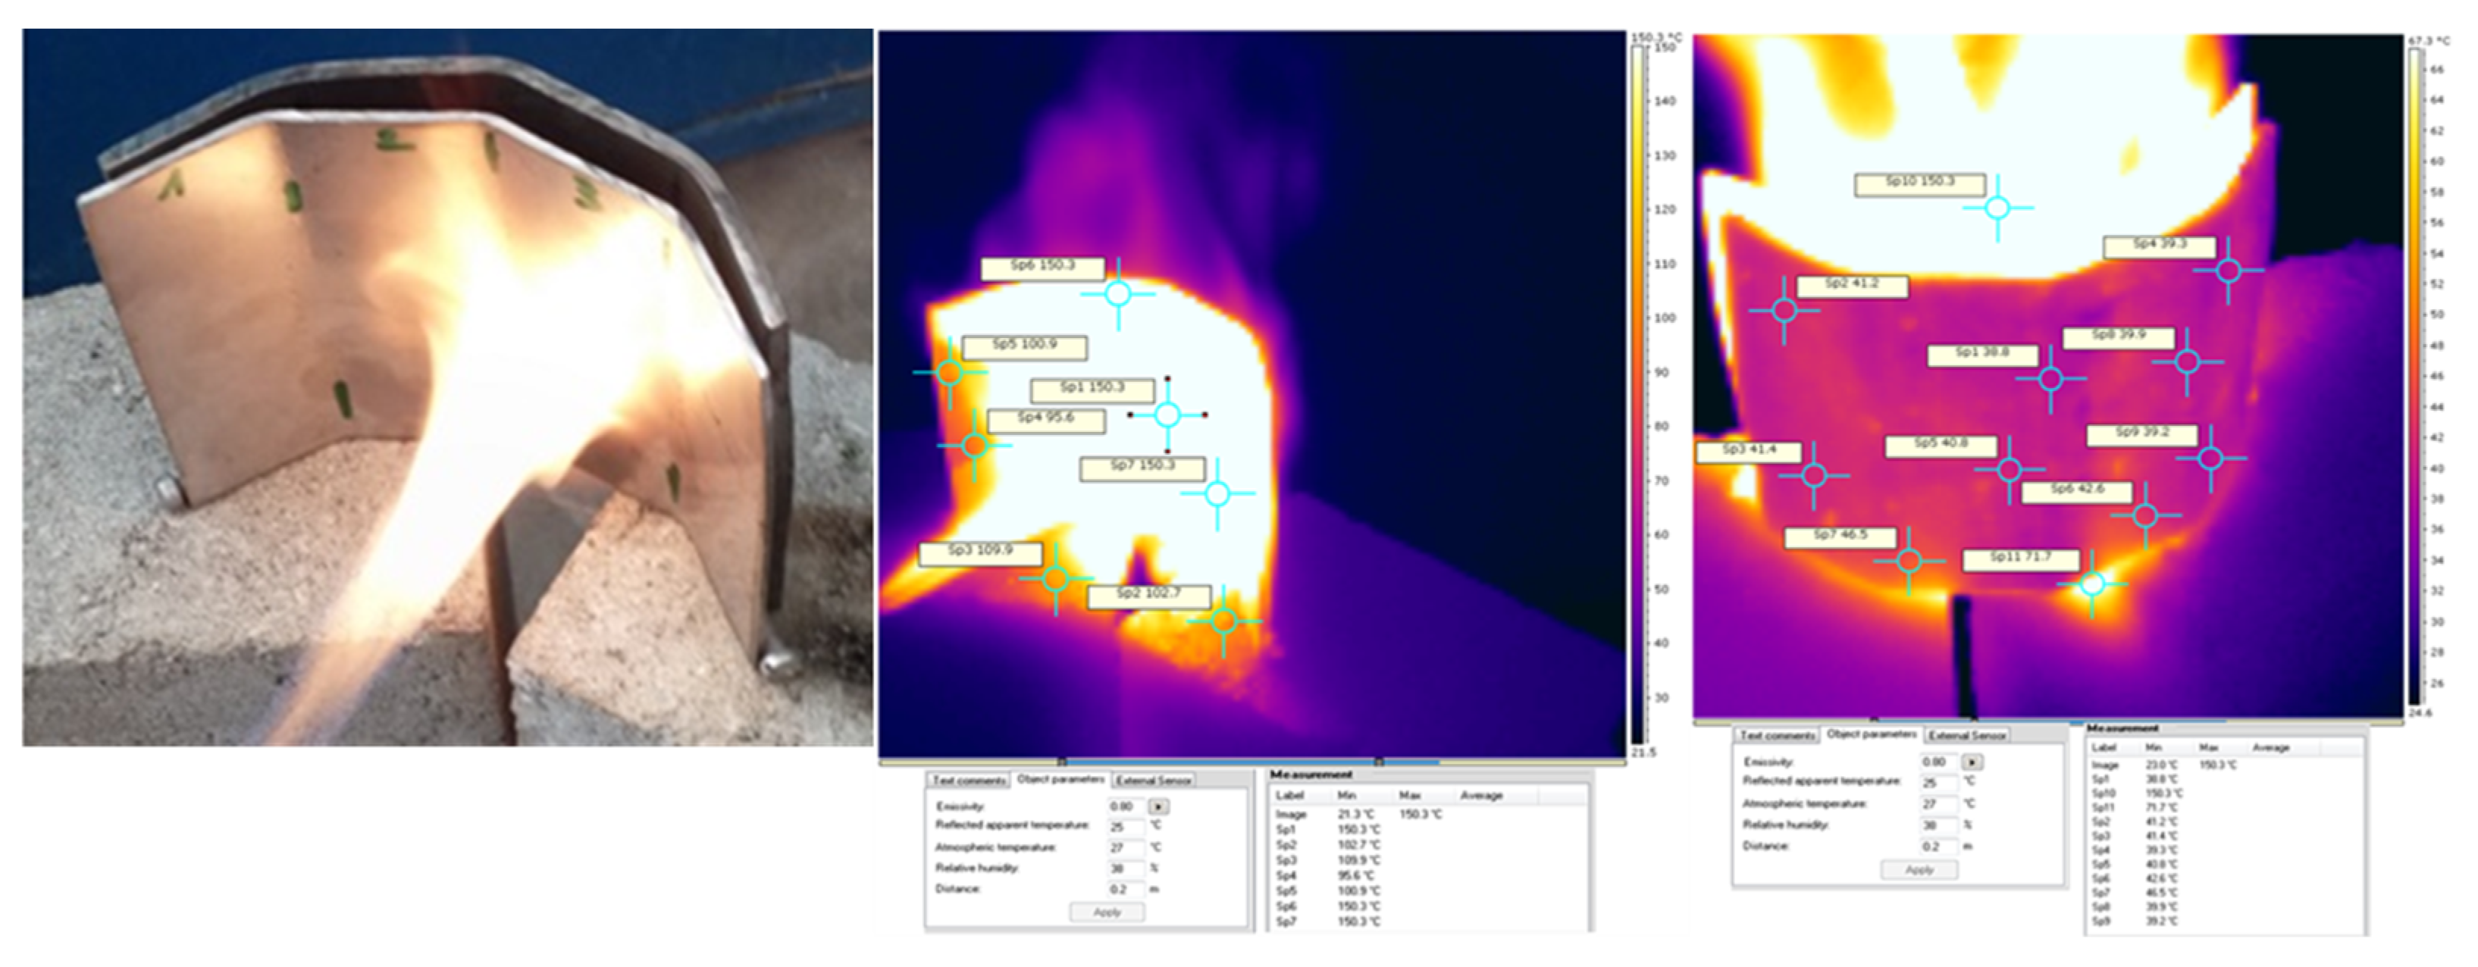Select the Sp2 102.7 spot crosshair
The image size is (2478, 967).
(x=1223, y=621)
